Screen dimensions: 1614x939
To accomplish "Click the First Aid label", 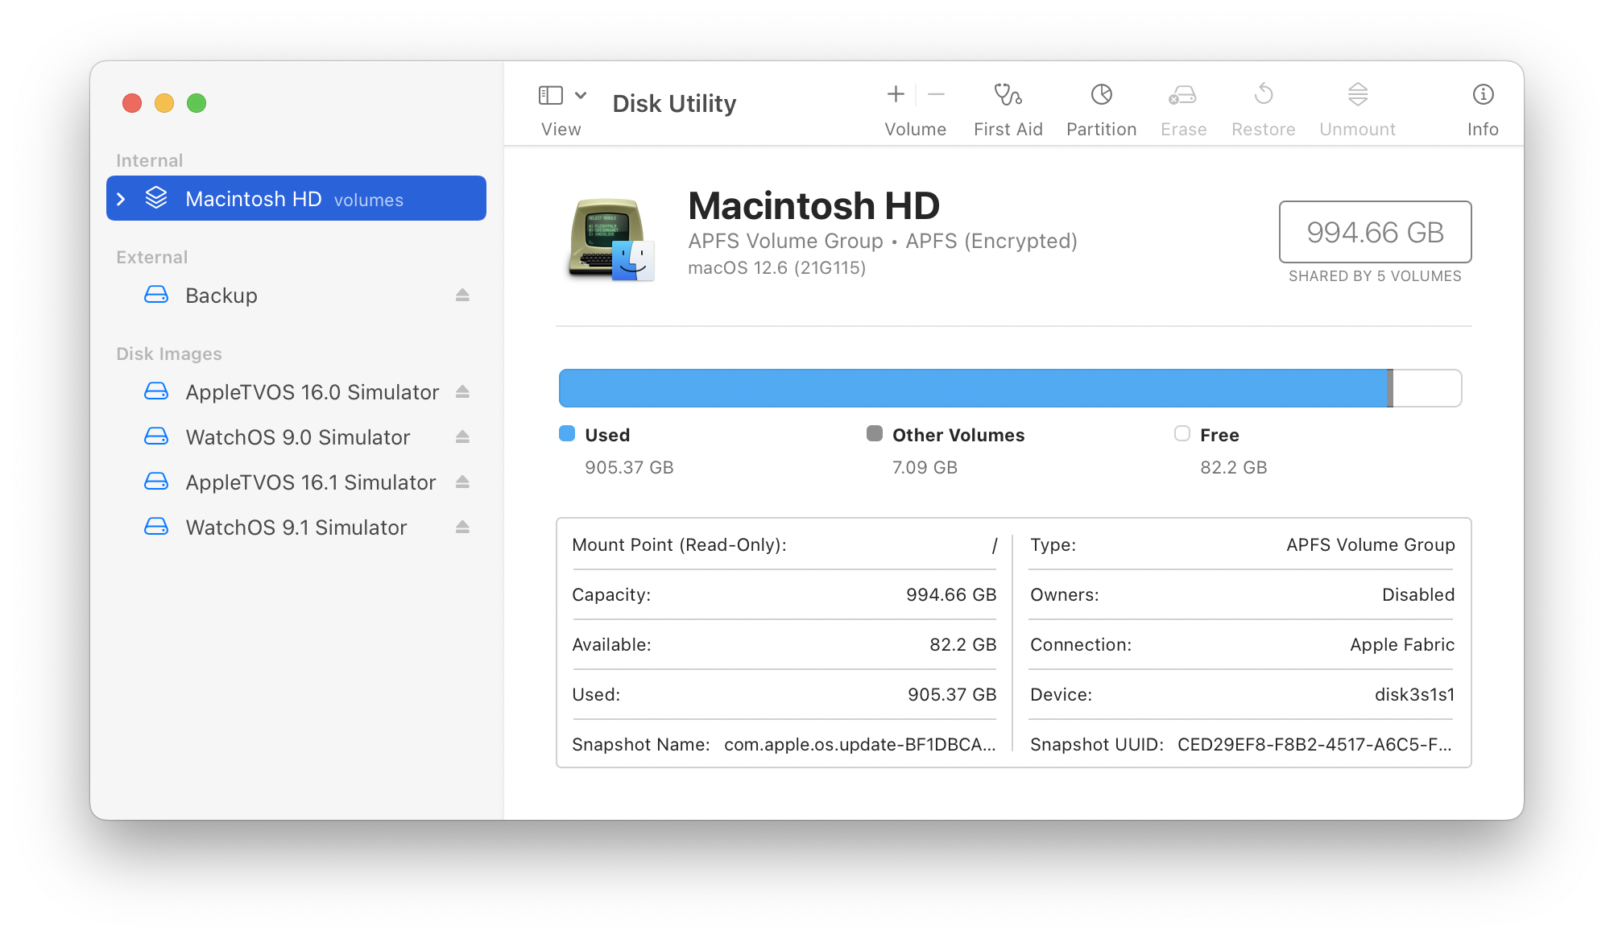I will click(x=1008, y=130).
